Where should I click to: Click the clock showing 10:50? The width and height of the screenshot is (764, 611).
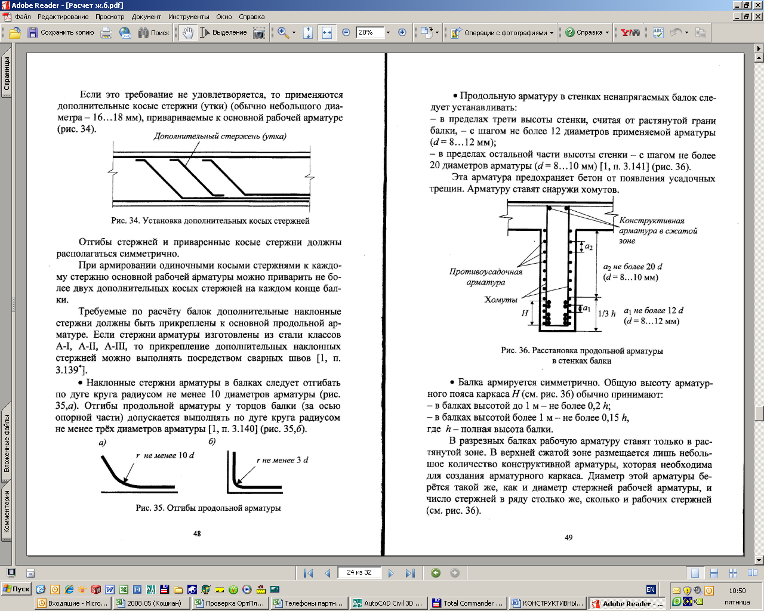pos(737,591)
